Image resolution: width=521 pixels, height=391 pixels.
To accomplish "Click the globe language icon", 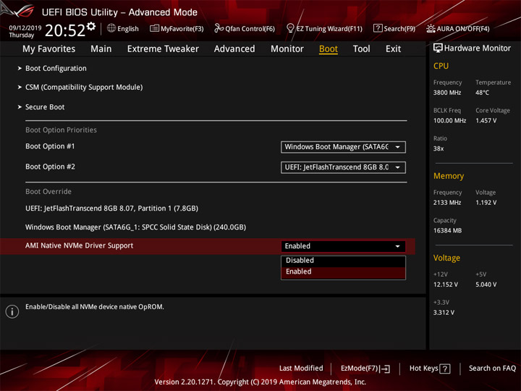I will [111, 28].
